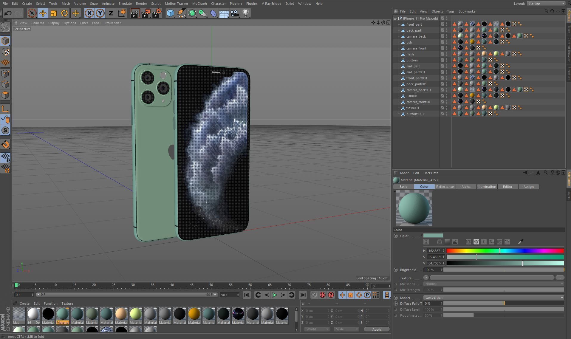Toggle front_part editor visibility dots
The height and width of the screenshot is (339, 571).
446,24
